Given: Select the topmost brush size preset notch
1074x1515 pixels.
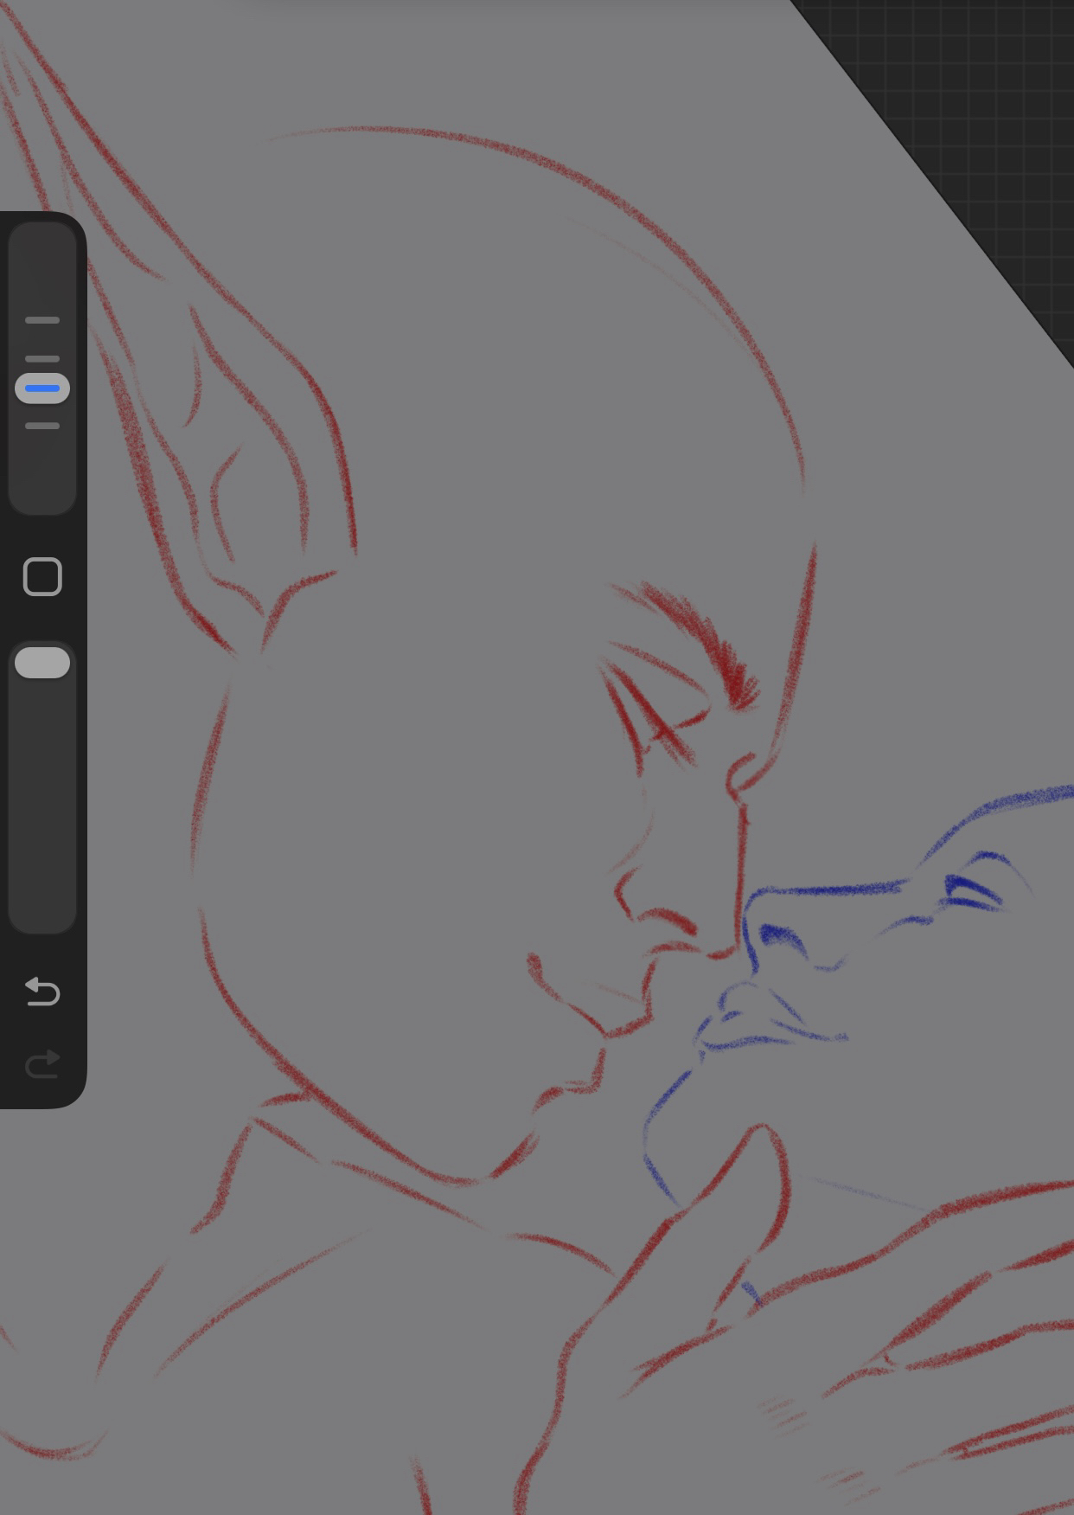Looking at the screenshot, I should (42, 320).
